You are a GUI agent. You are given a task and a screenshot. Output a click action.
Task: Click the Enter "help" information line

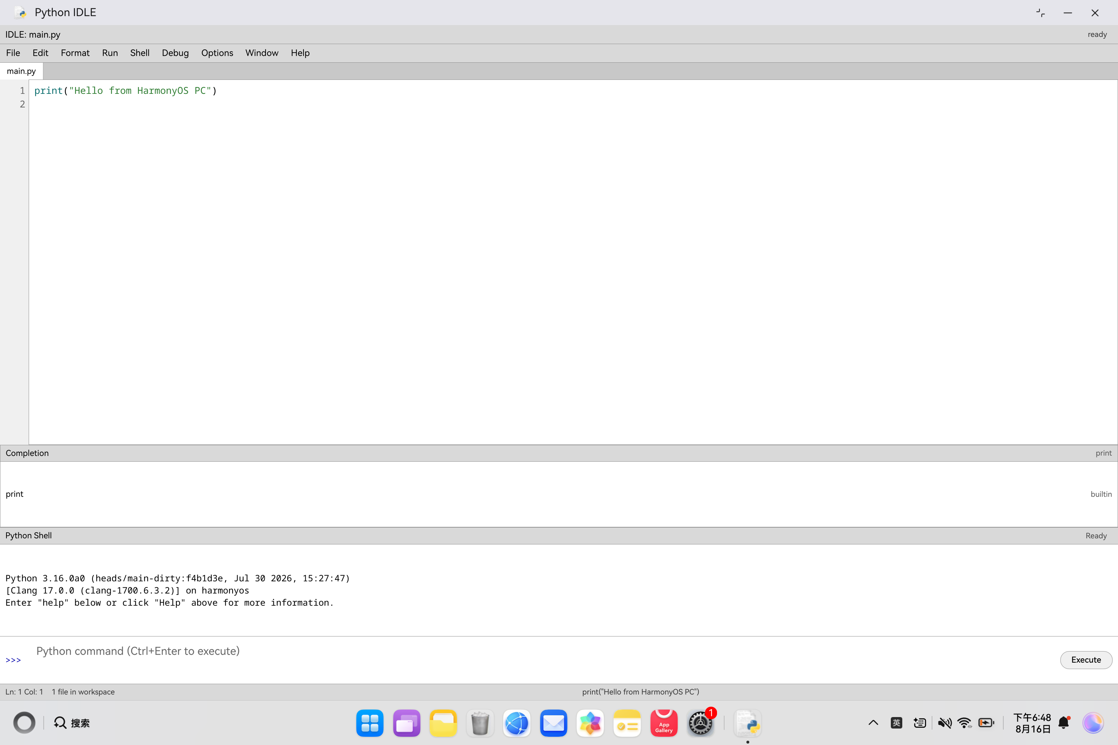tap(170, 603)
